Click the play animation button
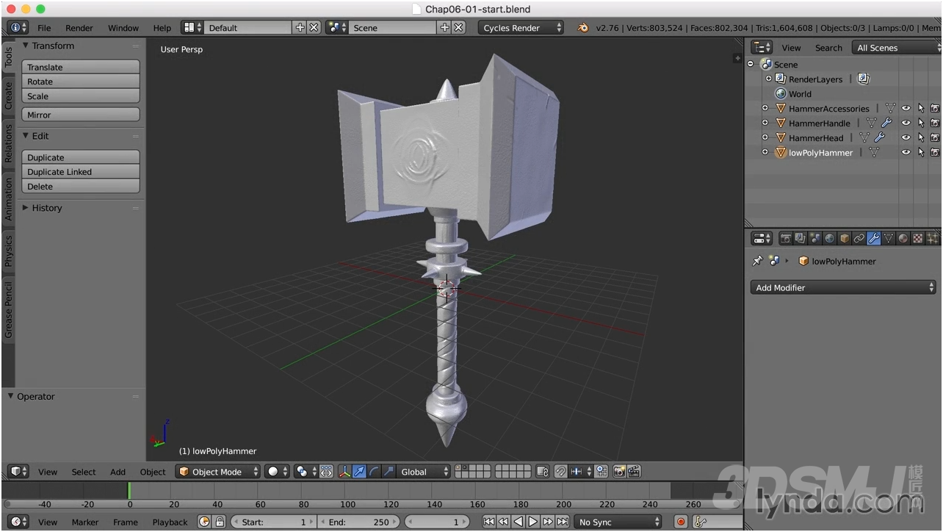Screen dimensions: 943x532 (x=532, y=522)
